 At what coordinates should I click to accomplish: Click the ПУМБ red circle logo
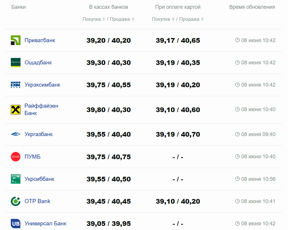(16, 157)
